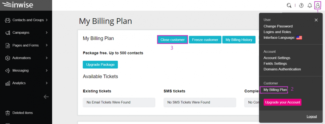Check the notifications bell icon

pyautogui.click(x=310, y=6)
